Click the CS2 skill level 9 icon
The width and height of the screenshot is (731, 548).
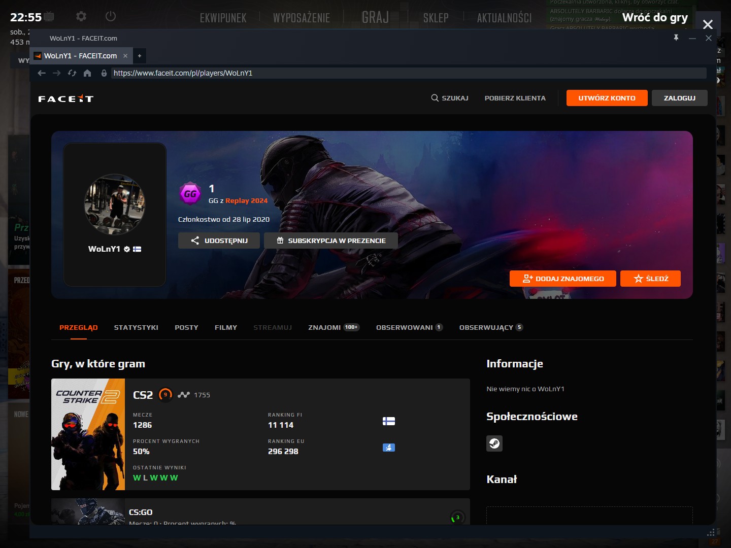click(x=165, y=395)
